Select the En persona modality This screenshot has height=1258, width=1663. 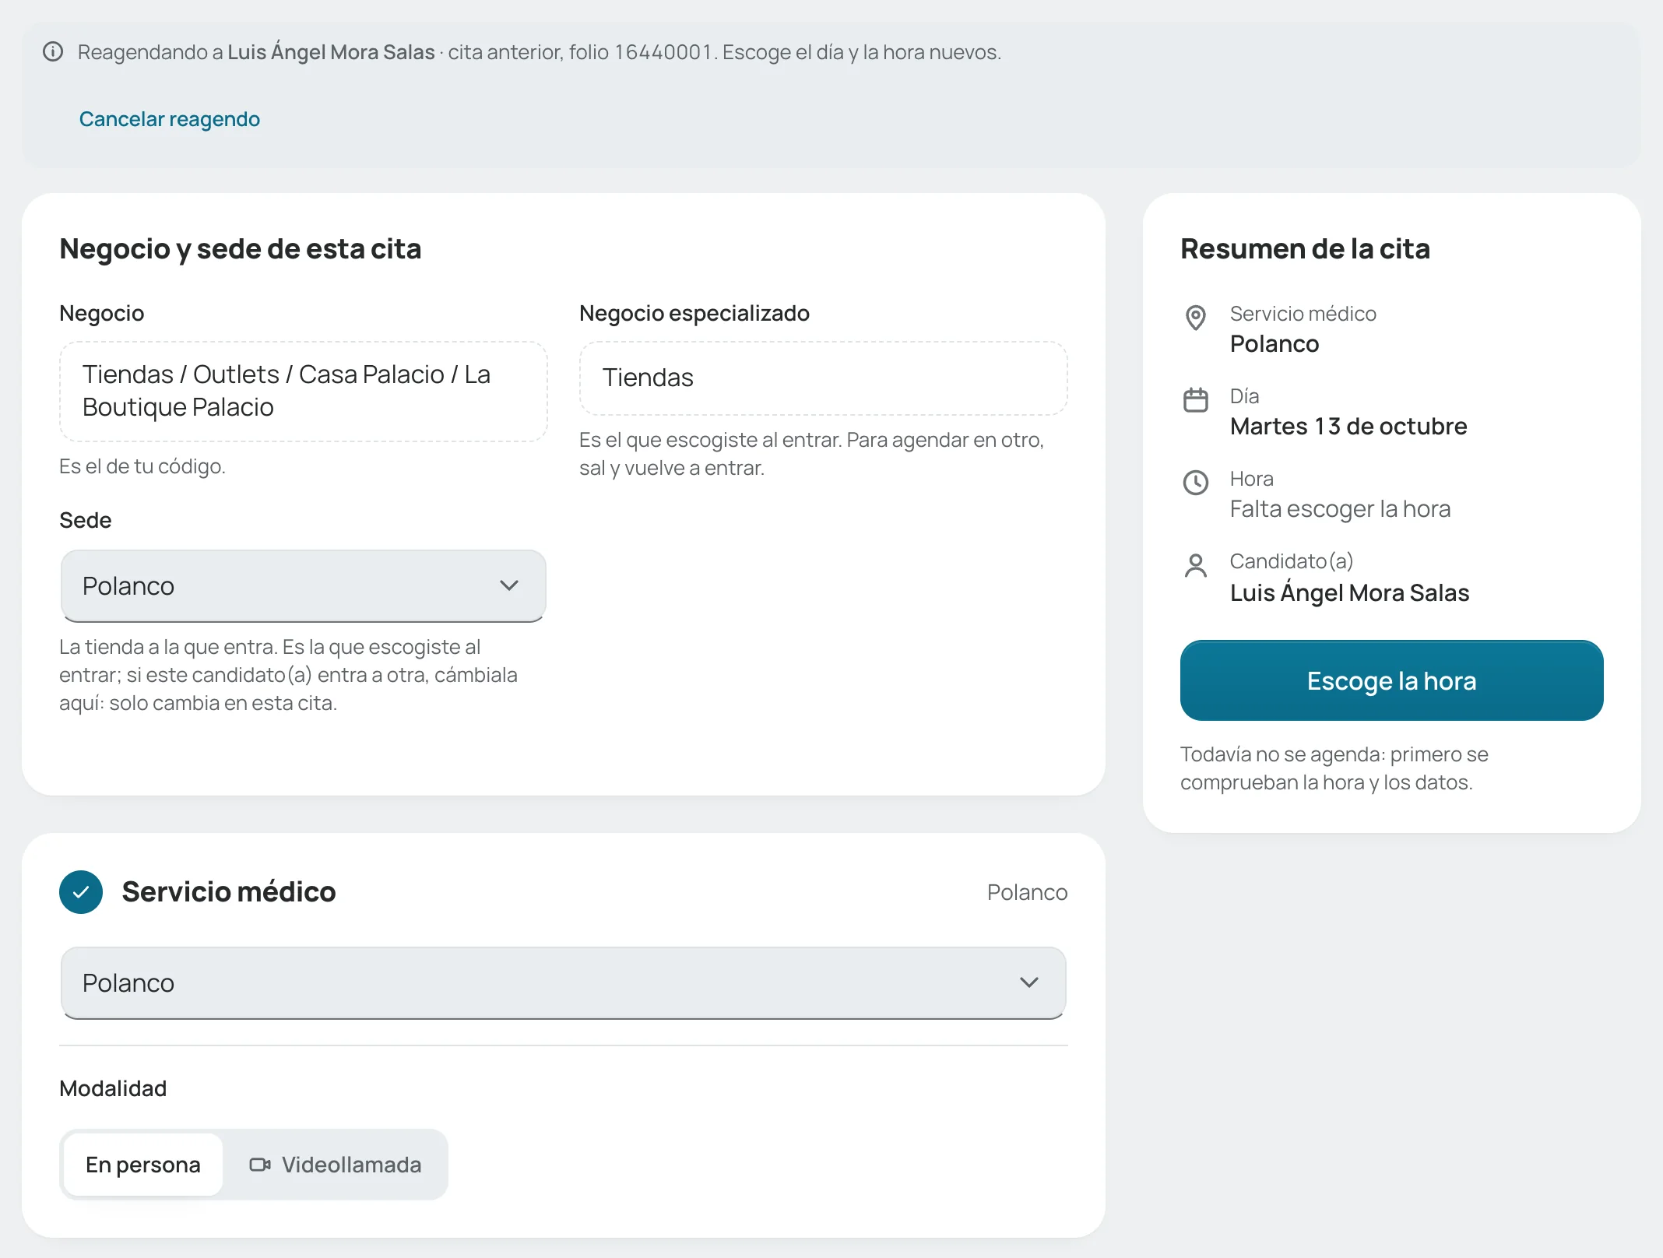click(143, 1165)
